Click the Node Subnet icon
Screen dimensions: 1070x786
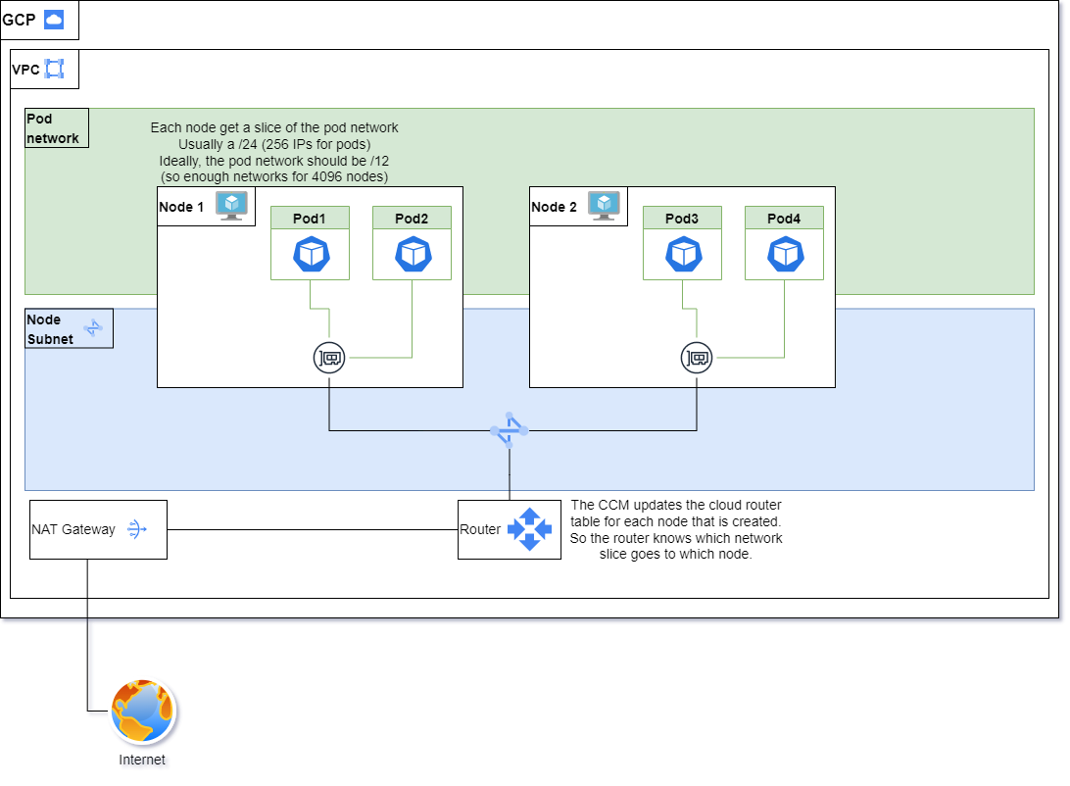(x=93, y=328)
